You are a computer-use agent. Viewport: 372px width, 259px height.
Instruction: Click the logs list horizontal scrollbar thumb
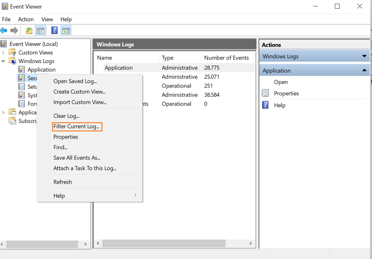pyautogui.click(x=164, y=243)
